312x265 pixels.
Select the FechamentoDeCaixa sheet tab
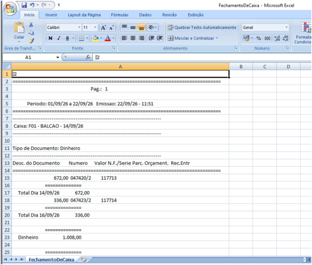[x=52, y=259]
